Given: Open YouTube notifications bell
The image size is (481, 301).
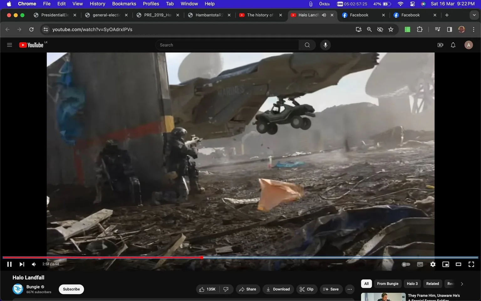Looking at the screenshot, I should tap(453, 45).
